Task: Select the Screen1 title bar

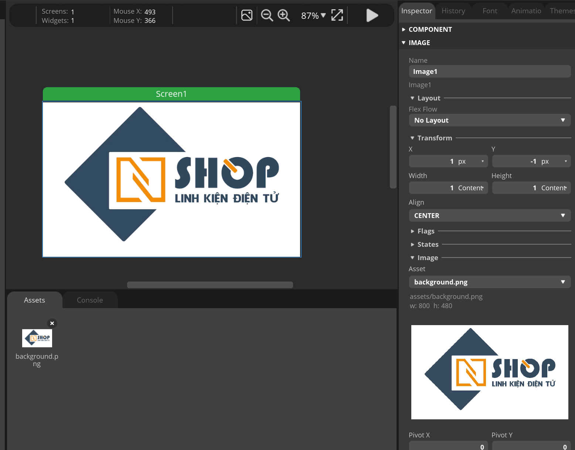Action: click(171, 94)
